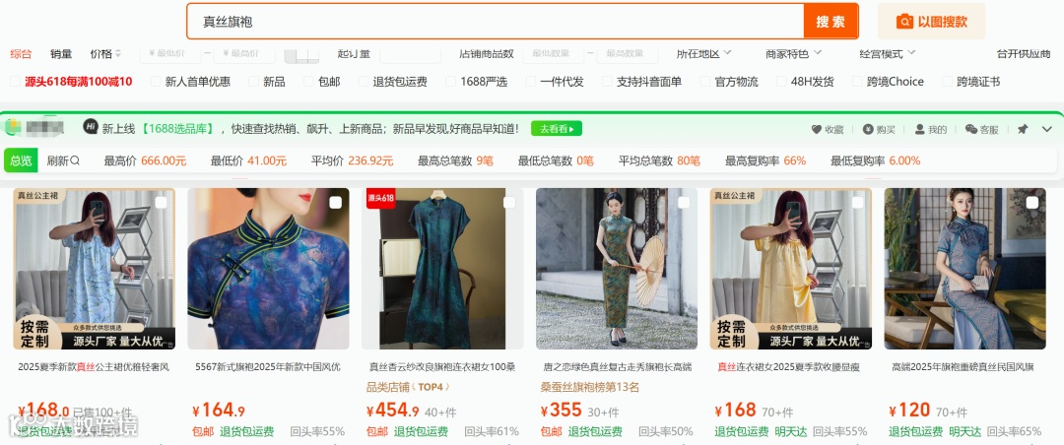Open 客服 chat icon
This screenshot has height=445, width=1064.
(971, 129)
